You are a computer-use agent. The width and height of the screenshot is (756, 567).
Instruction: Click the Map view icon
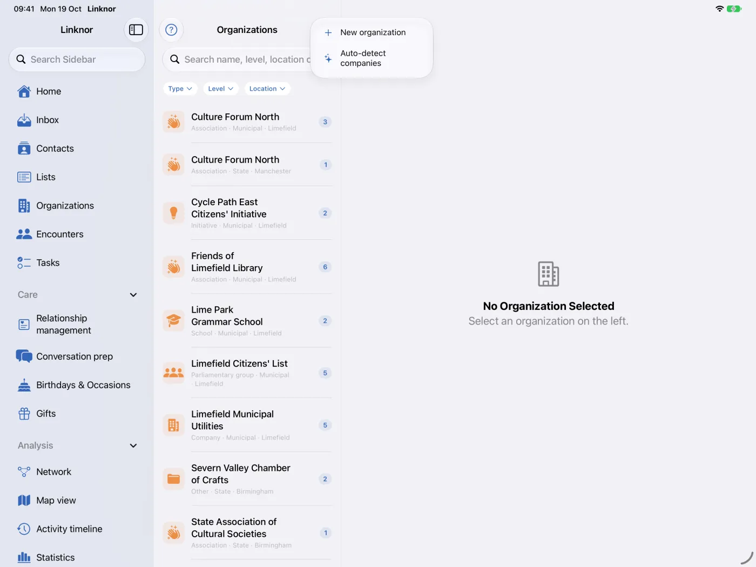(24, 501)
